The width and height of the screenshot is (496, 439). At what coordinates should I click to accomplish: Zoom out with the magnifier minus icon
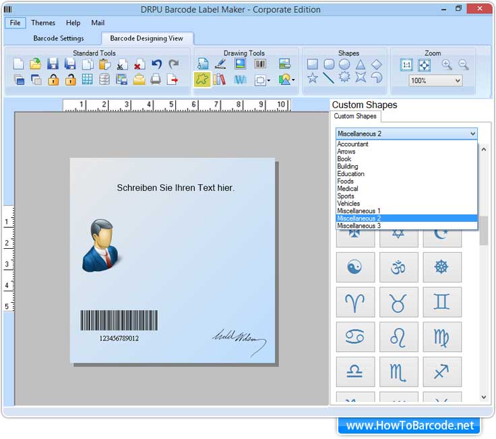tap(464, 65)
